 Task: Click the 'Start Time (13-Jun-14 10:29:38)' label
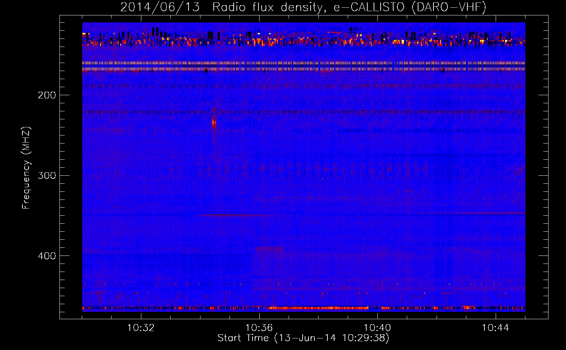303,338
